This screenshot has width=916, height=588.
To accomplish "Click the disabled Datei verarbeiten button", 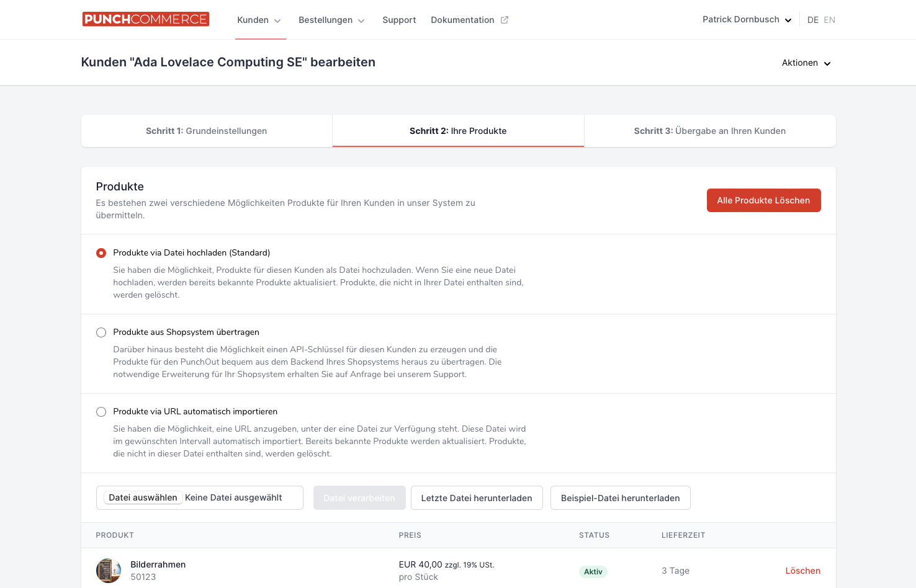I will tap(359, 497).
